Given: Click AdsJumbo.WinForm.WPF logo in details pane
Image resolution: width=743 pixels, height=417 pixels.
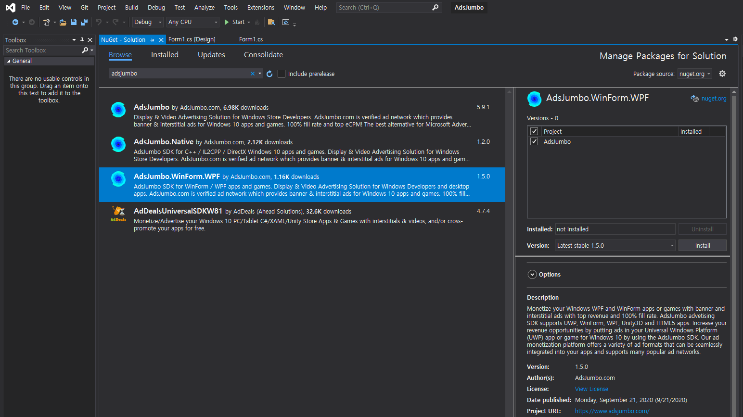Looking at the screenshot, I should click(x=534, y=99).
